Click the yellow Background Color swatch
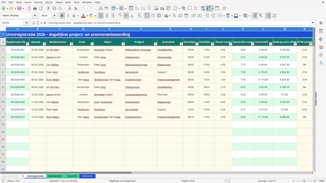Image resolution: width=326 pixels, height=183 pixels. tap(91, 16)
